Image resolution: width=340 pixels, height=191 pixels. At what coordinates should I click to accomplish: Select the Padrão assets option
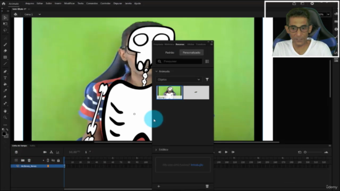pyautogui.click(x=169, y=53)
